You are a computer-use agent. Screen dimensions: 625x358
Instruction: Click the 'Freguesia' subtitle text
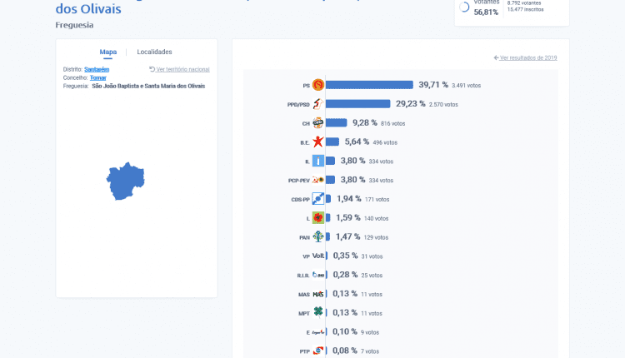pyautogui.click(x=74, y=25)
